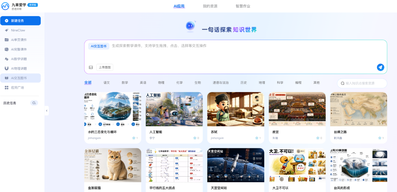397x192 pixels.
Task: Open the 大卫不可以 thumbnail
Action: (297, 165)
